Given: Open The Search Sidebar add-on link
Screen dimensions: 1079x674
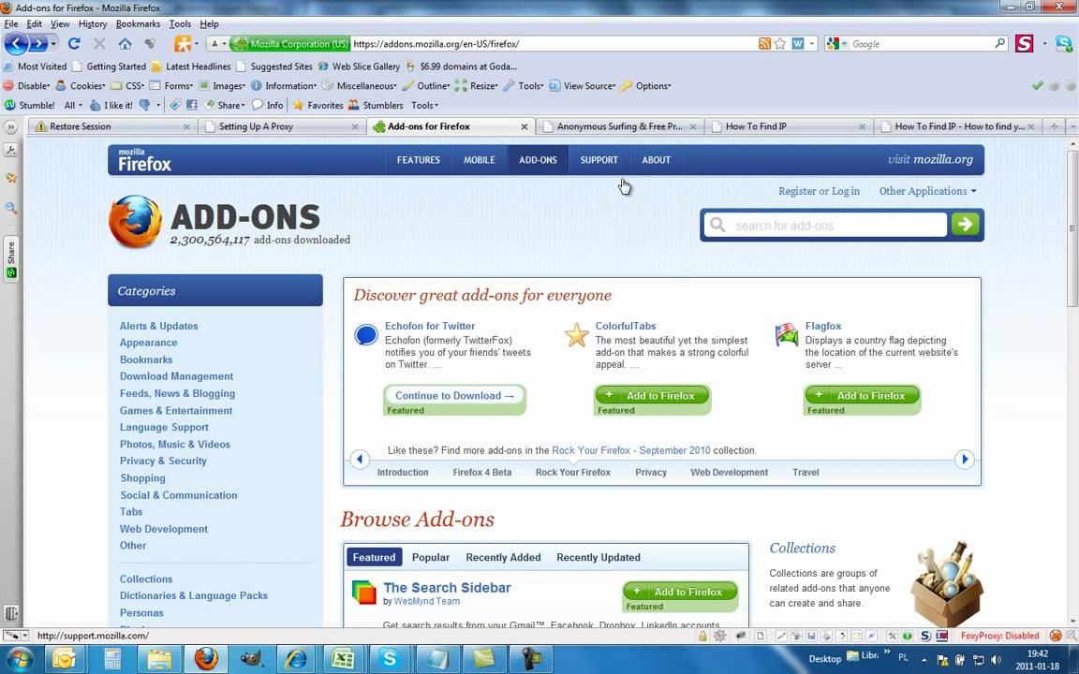Looking at the screenshot, I should click(x=447, y=587).
